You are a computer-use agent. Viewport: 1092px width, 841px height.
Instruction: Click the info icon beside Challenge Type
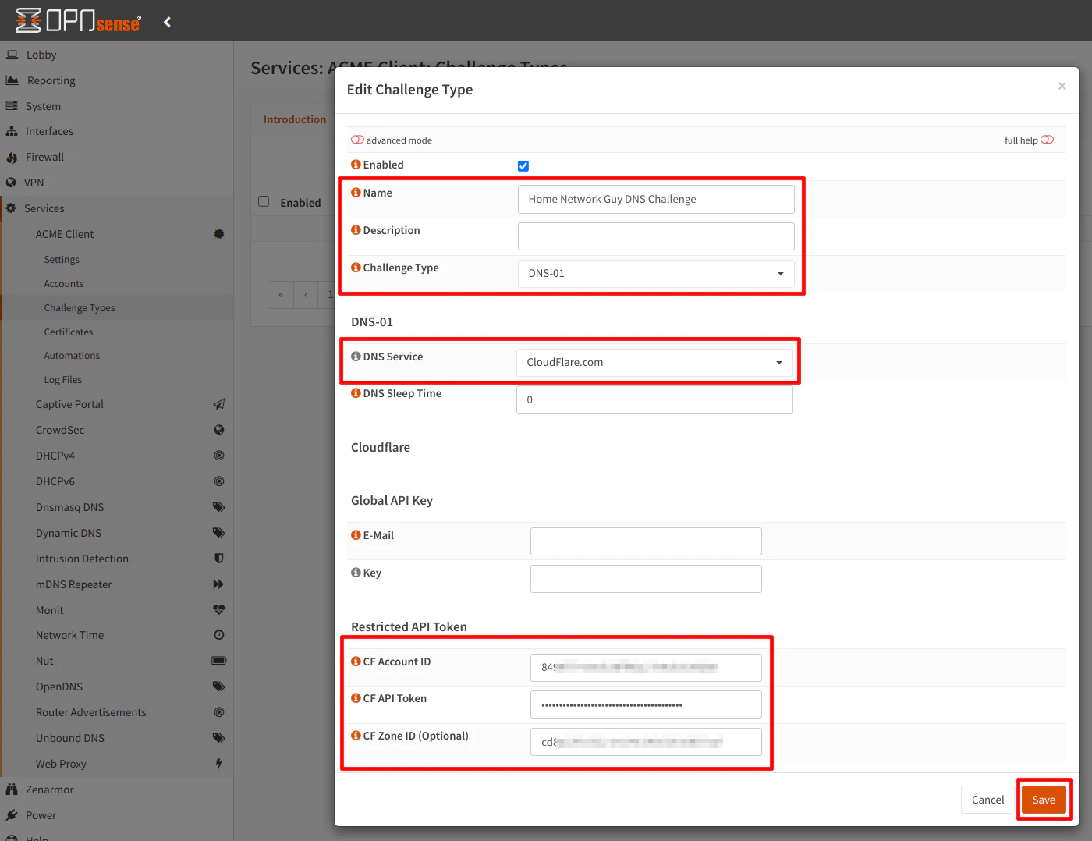pos(356,268)
